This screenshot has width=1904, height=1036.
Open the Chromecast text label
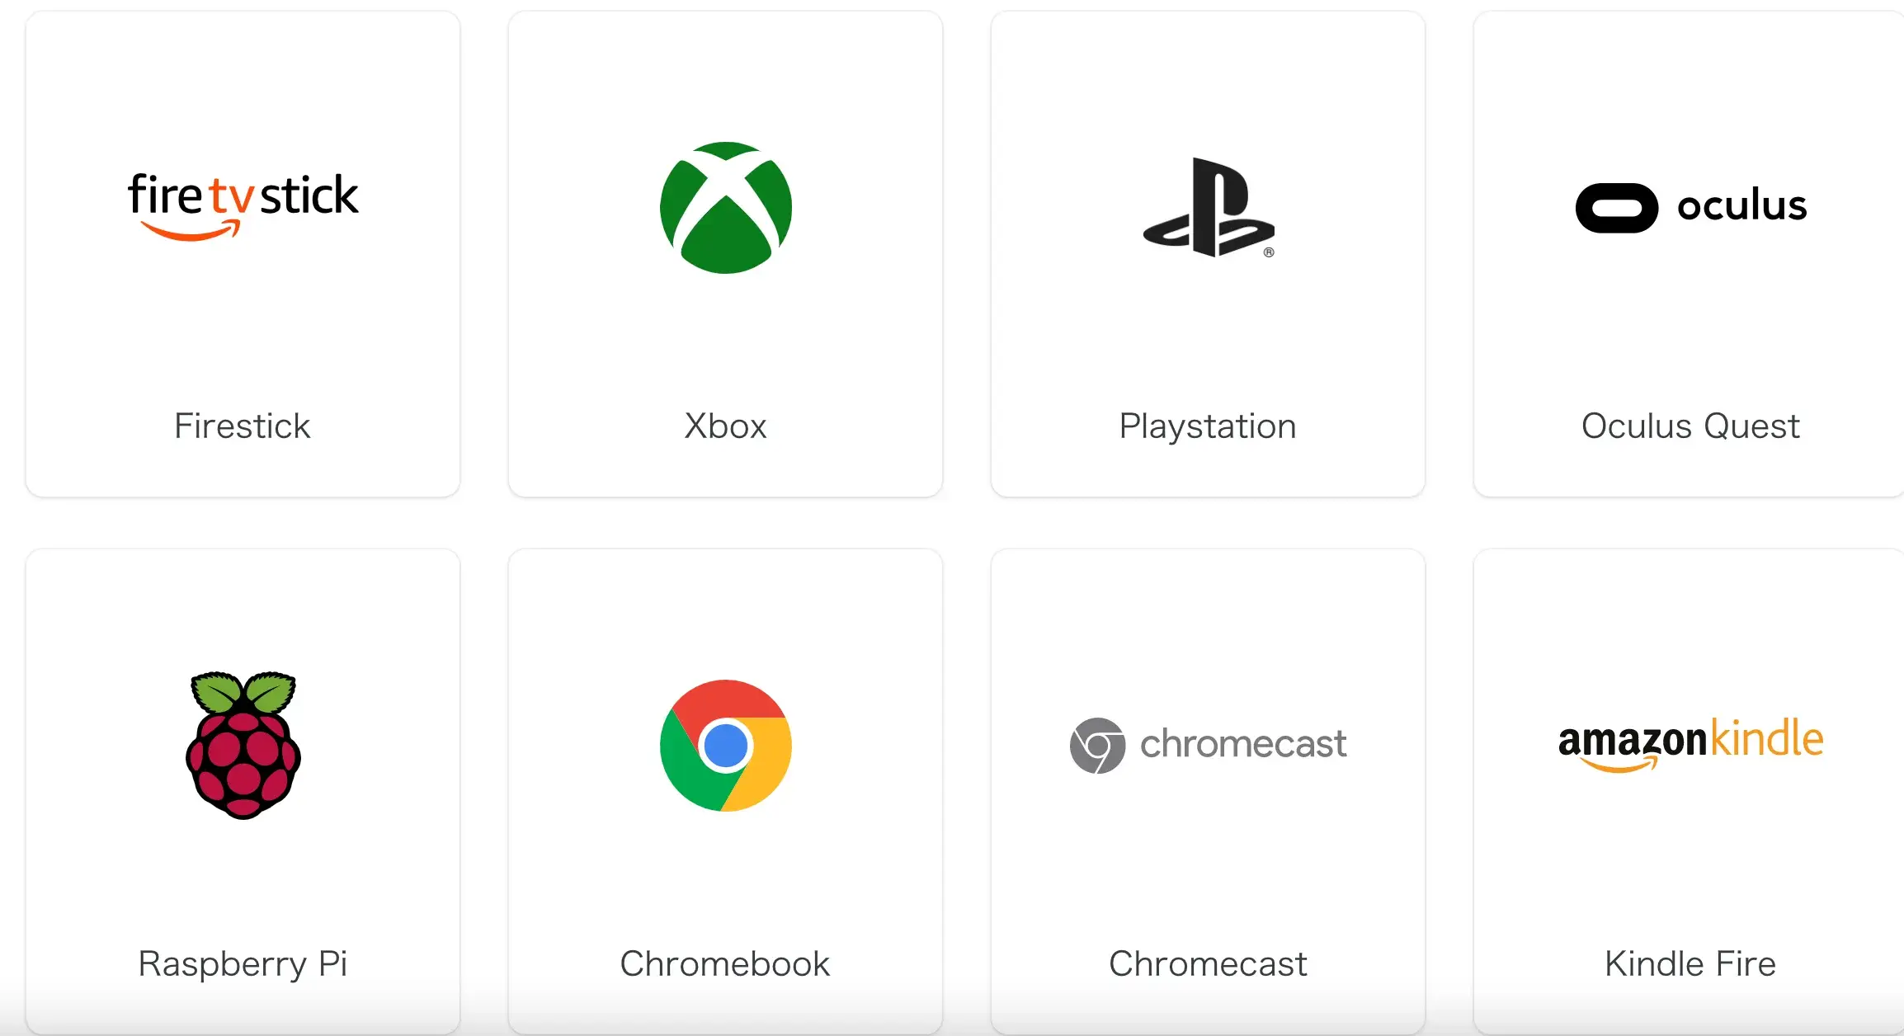[x=1209, y=964]
